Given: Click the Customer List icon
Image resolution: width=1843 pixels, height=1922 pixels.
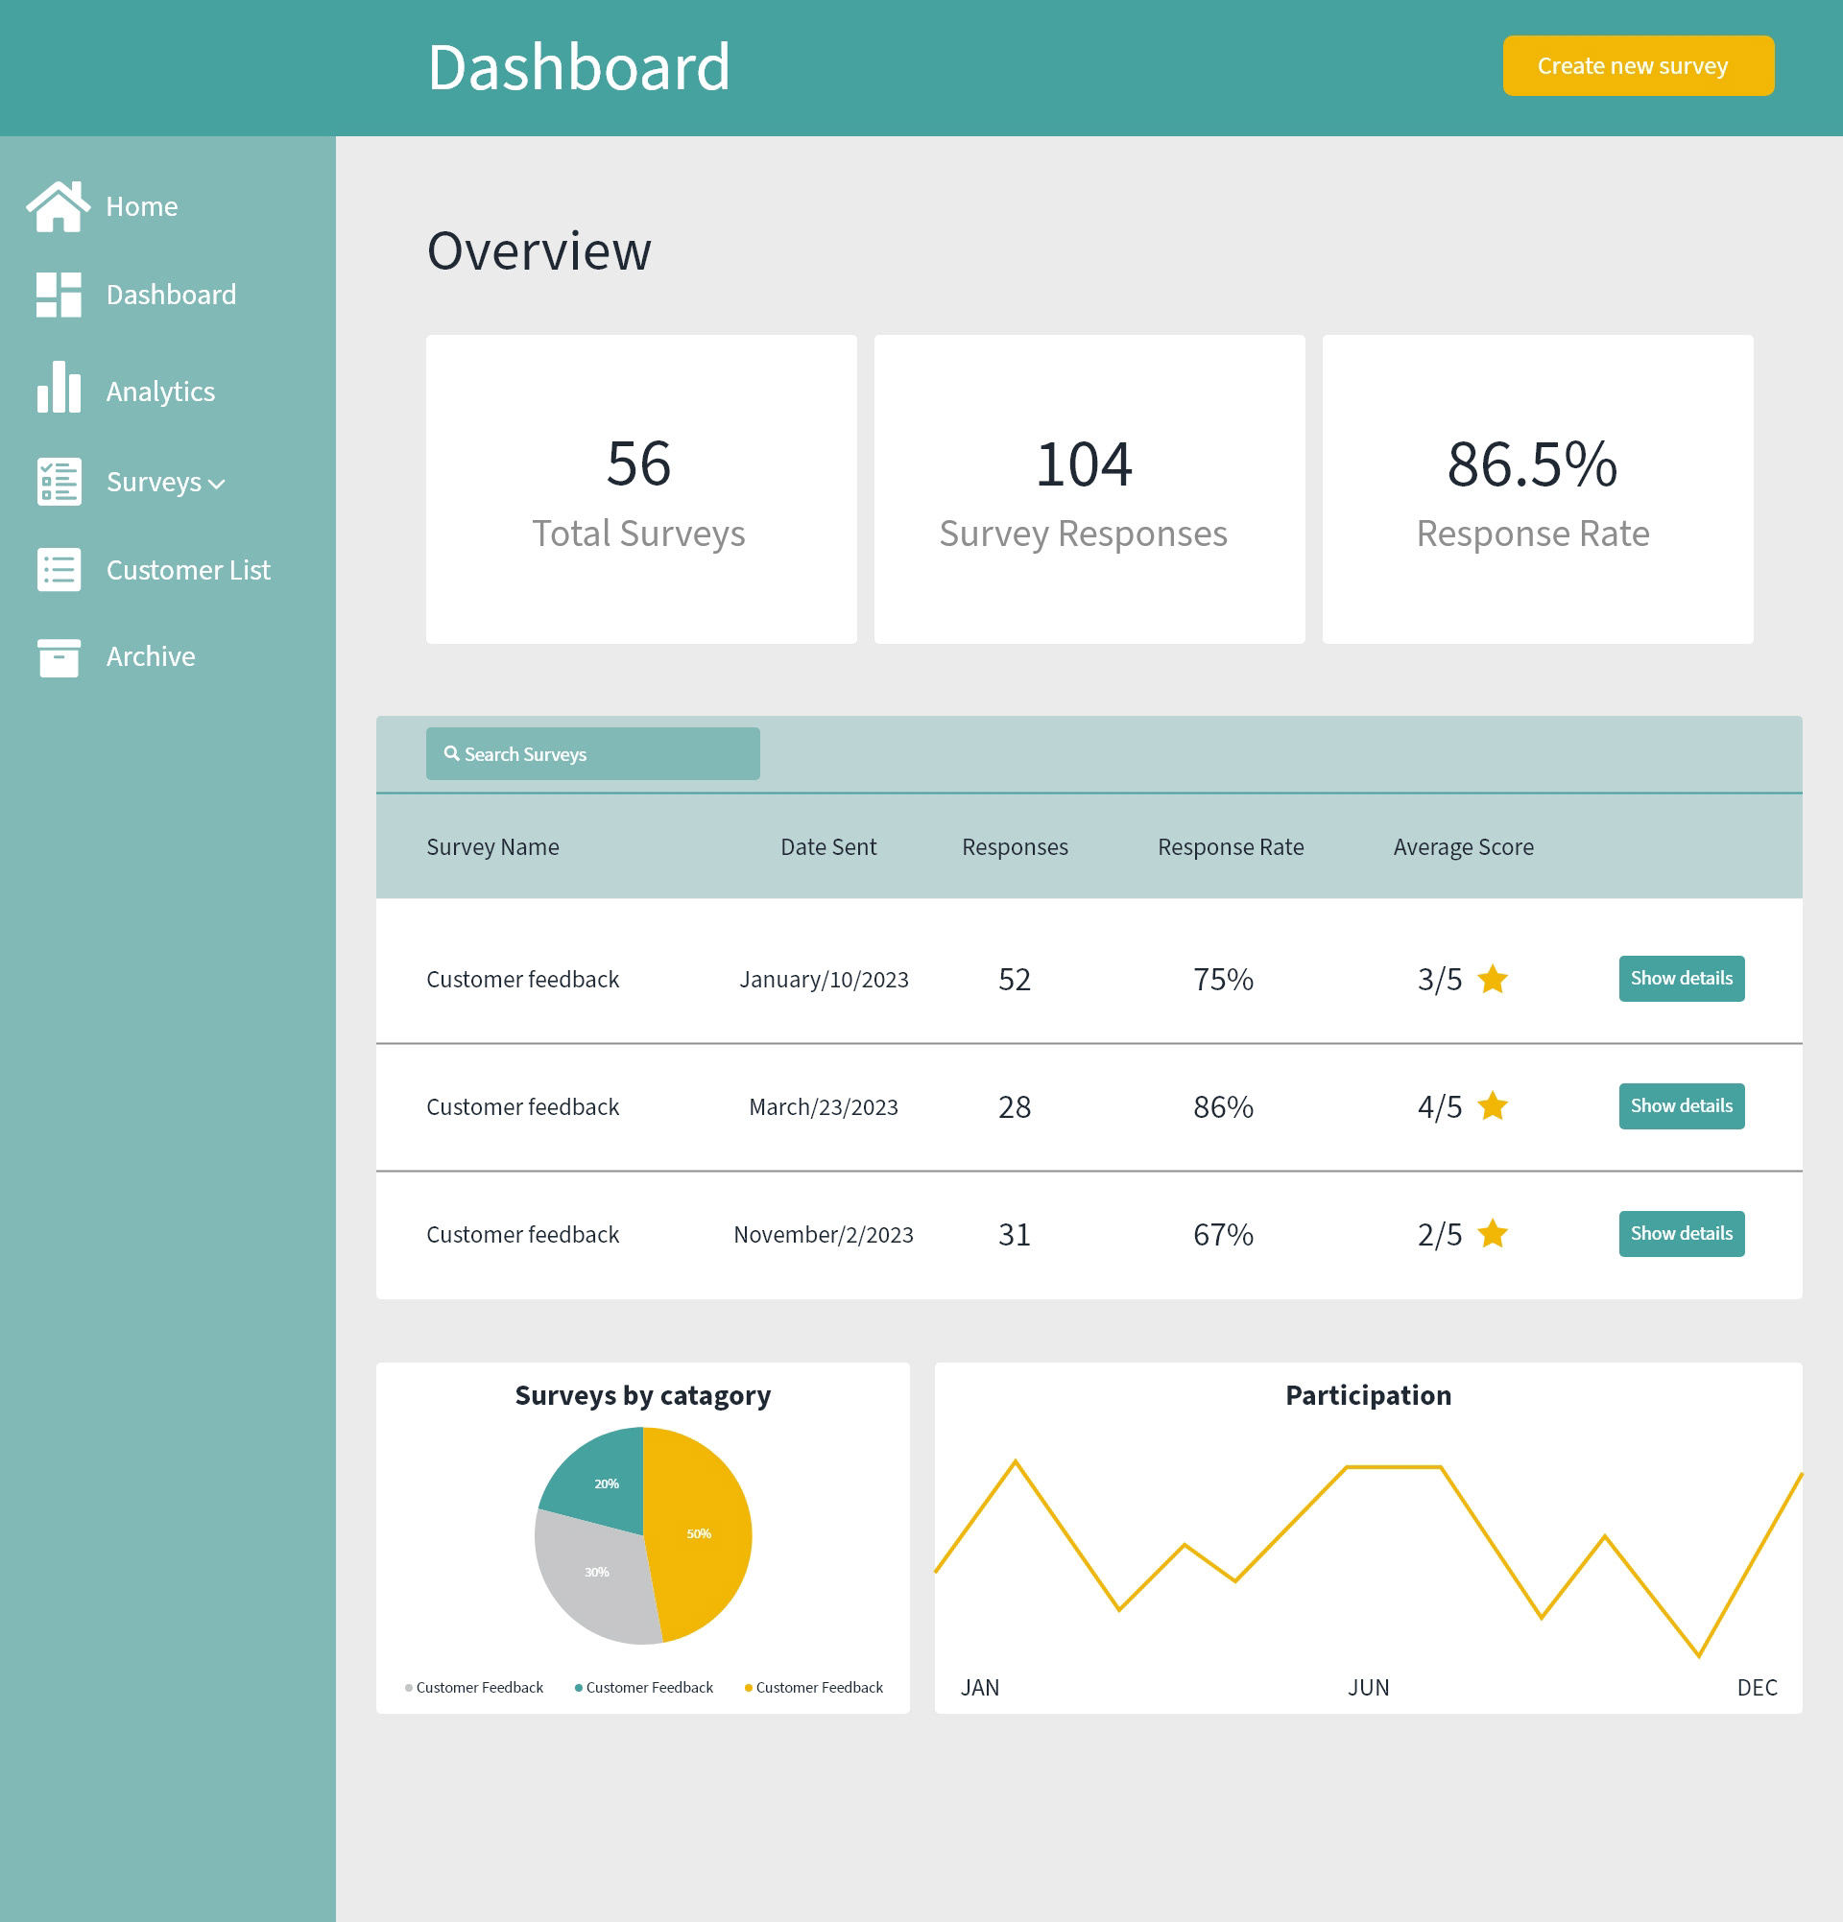Looking at the screenshot, I should tap(58, 570).
